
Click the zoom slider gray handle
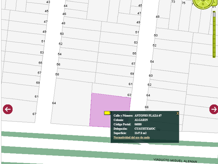pyautogui.click(x=214, y=14)
